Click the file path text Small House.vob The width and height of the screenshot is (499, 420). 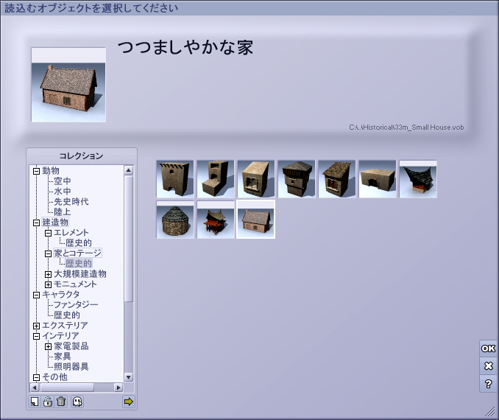(x=406, y=127)
